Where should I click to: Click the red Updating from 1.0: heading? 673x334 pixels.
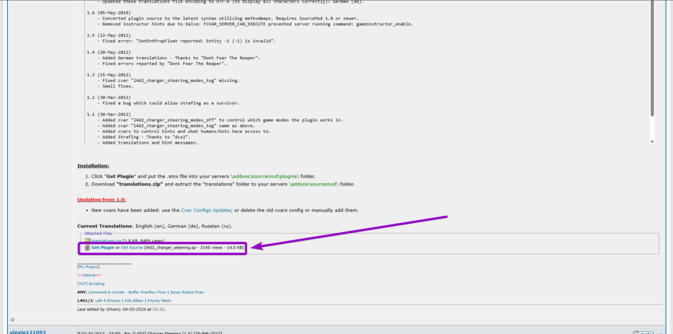tap(102, 199)
